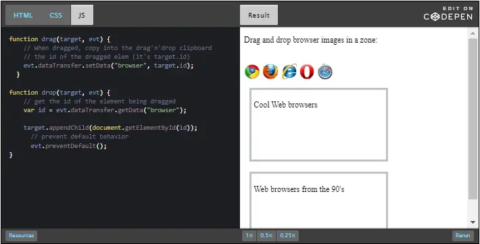
Task: Click the Cool Web browsers drop zone
Action: [318, 124]
